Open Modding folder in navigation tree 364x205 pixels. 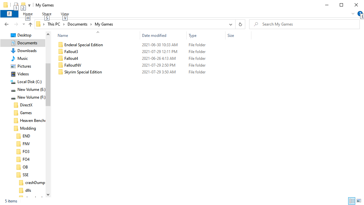(x=28, y=128)
